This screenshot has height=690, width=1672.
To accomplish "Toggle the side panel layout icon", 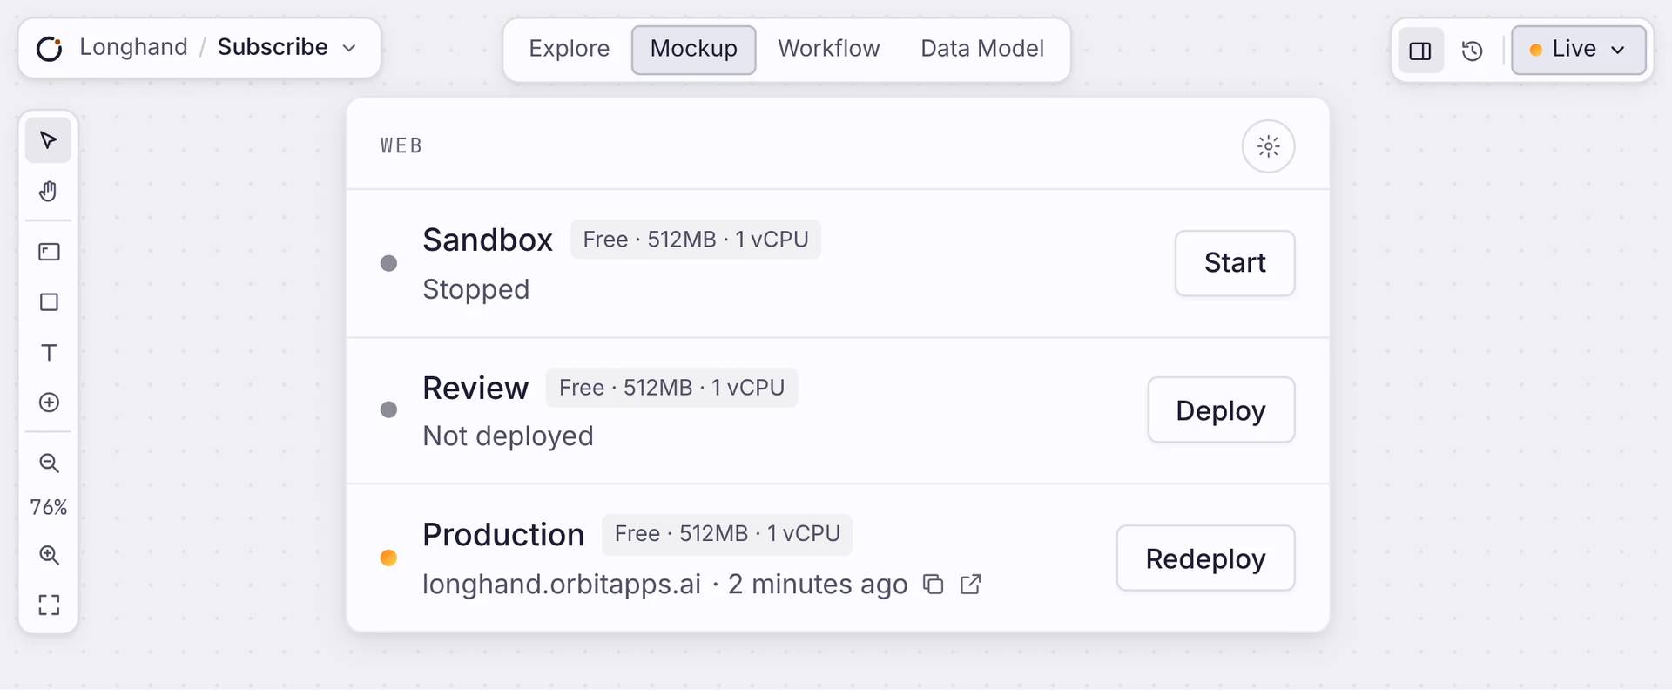I will coord(1420,51).
